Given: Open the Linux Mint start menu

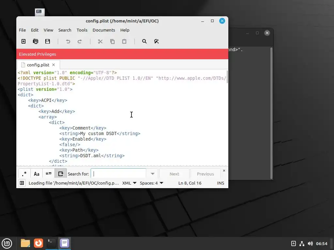Looking at the screenshot, I should (x=7, y=243).
